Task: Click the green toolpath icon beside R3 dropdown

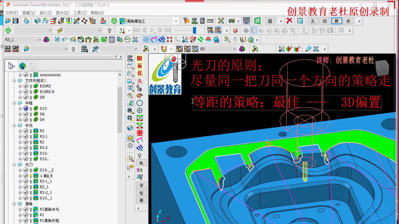Action: [x=242, y=49]
